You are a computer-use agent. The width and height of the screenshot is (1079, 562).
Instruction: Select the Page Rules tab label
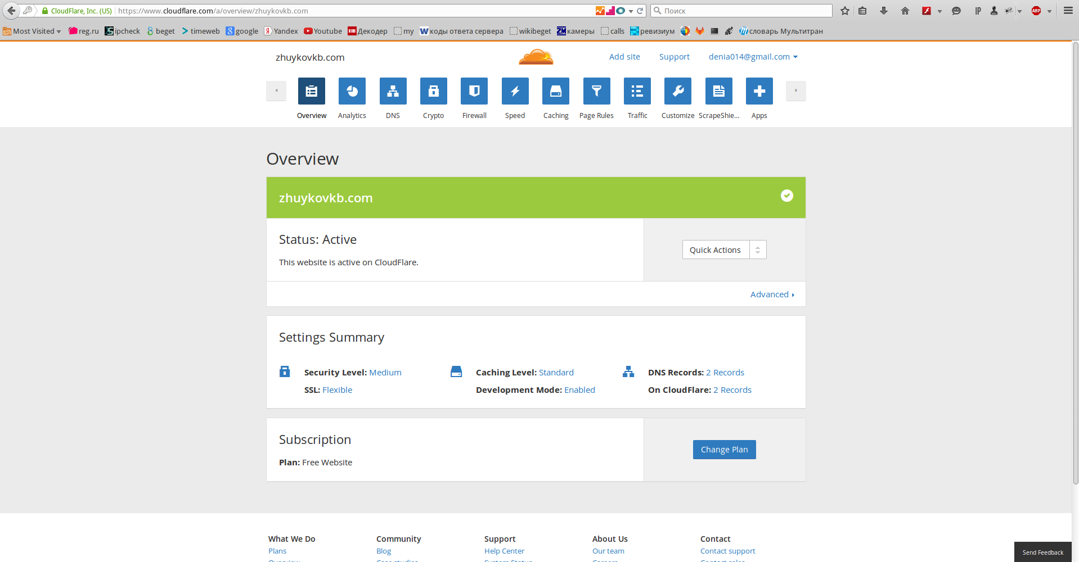pyautogui.click(x=597, y=116)
